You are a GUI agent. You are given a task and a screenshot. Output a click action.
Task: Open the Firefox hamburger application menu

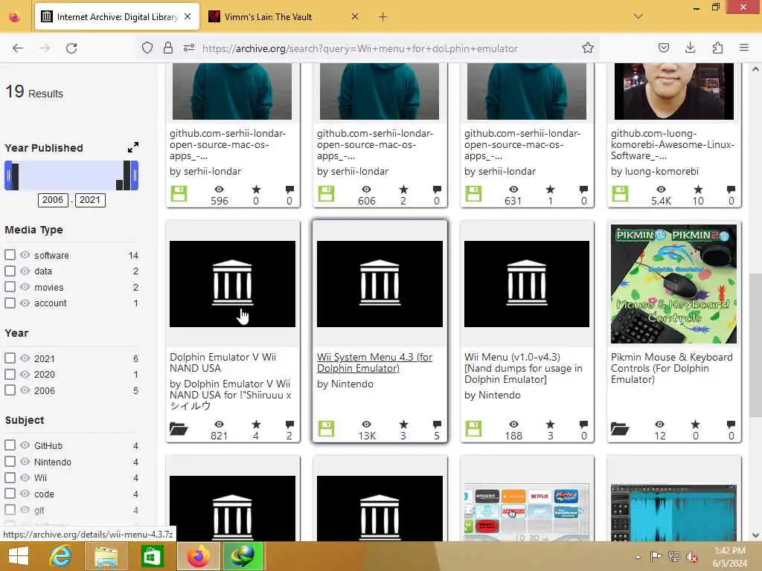click(x=744, y=48)
